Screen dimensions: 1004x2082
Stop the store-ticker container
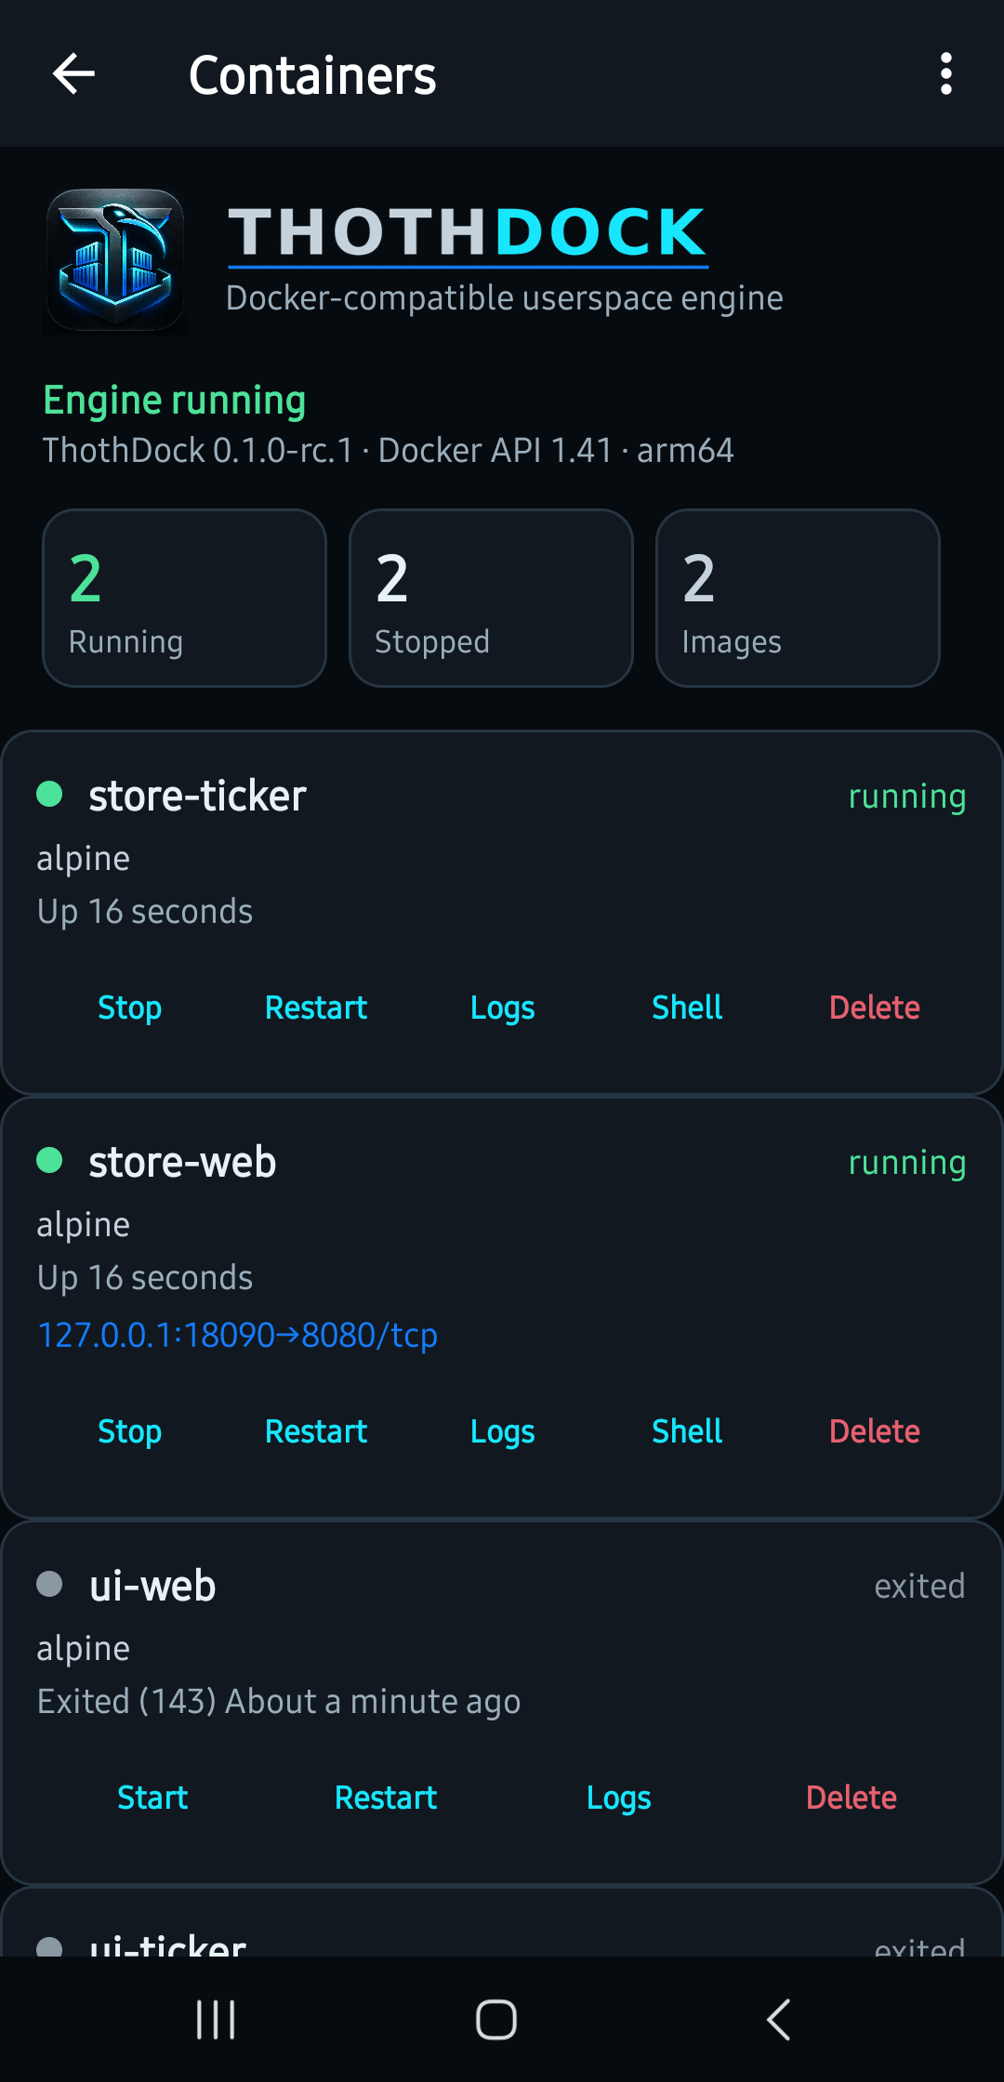coord(130,1008)
